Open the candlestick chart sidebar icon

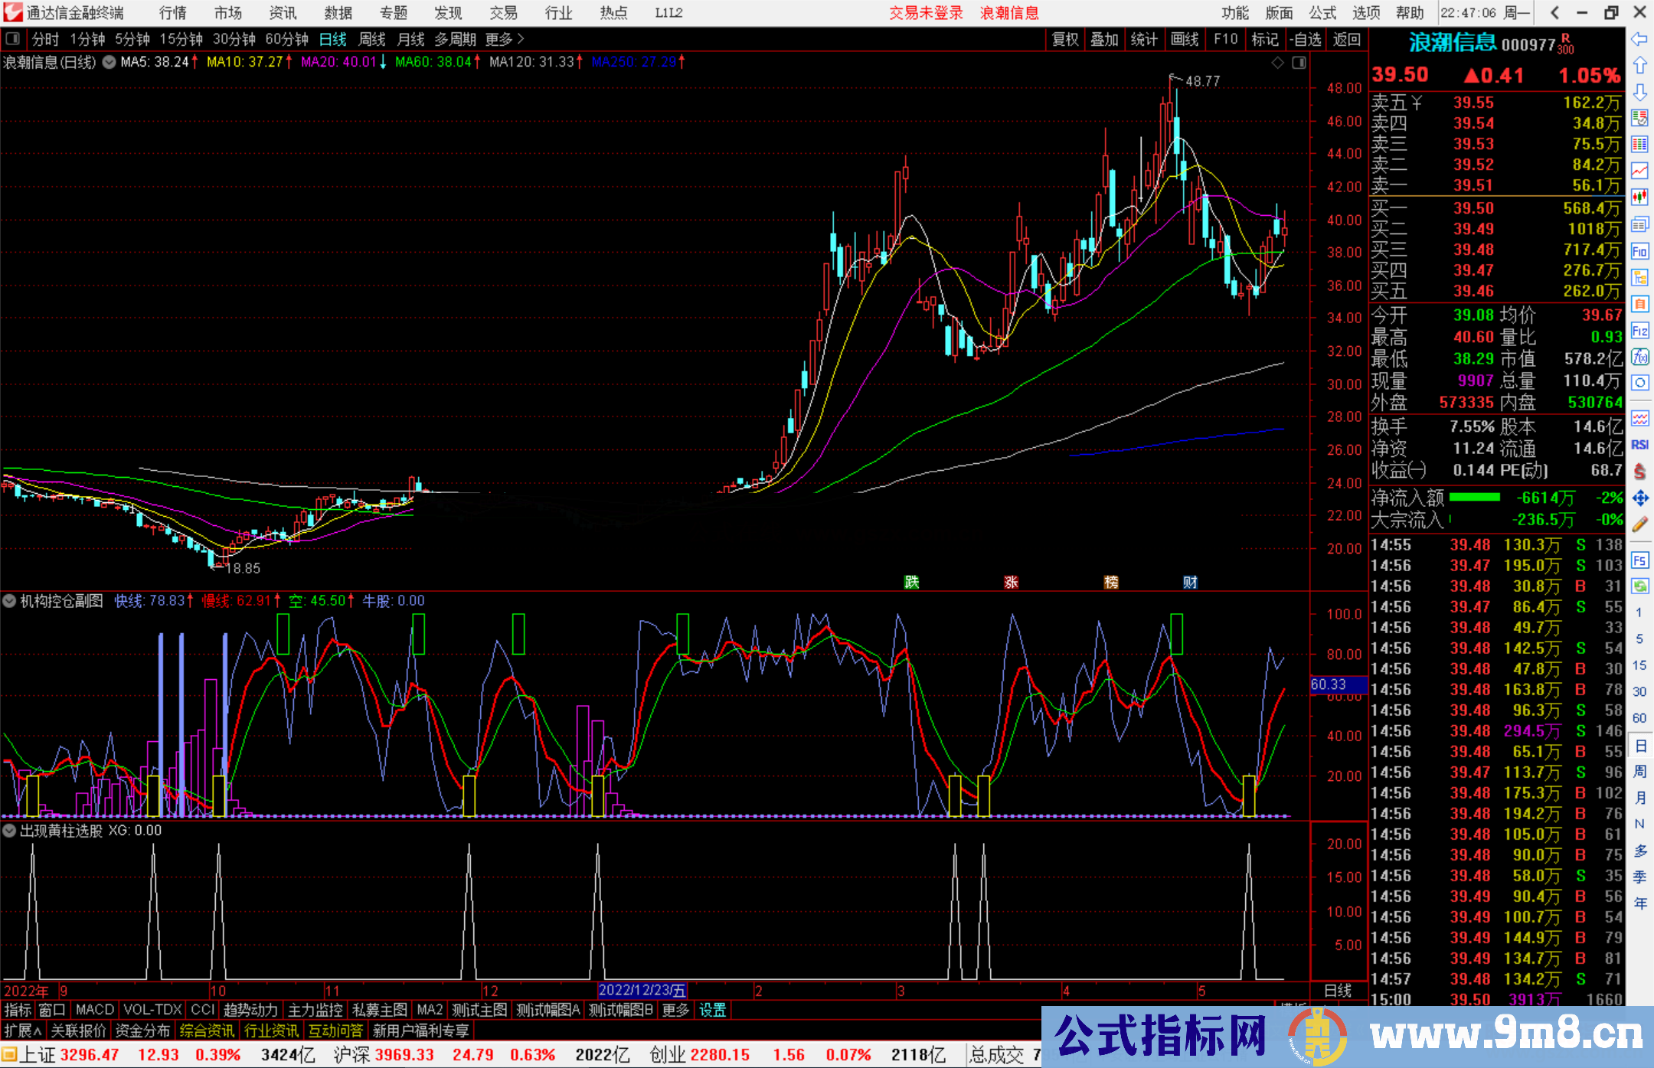click(1639, 197)
